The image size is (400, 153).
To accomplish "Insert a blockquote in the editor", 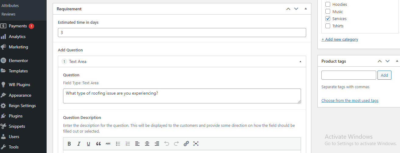I will (98, 144).
